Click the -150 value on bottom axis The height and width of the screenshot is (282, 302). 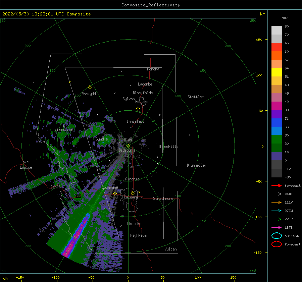click(20, 277)
